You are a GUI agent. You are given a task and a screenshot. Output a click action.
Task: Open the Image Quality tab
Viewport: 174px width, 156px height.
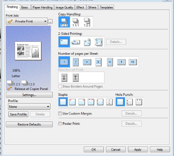click(64, 7)
